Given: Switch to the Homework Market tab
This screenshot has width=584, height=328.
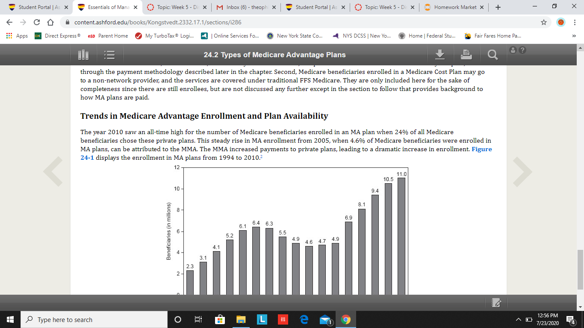Looking at the screenshot, I should tap(454, 7).
